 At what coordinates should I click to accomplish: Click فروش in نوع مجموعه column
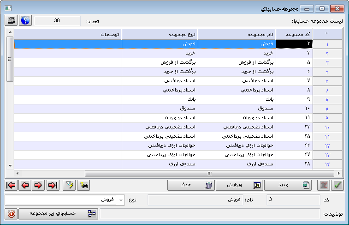[160, 44]
